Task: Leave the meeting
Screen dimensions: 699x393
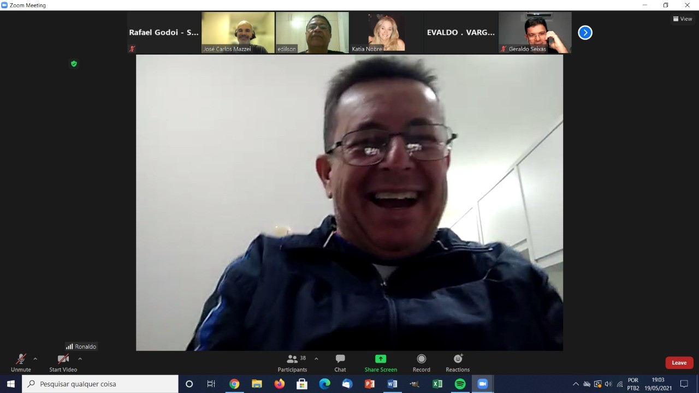Action: (x=679, y=363)
